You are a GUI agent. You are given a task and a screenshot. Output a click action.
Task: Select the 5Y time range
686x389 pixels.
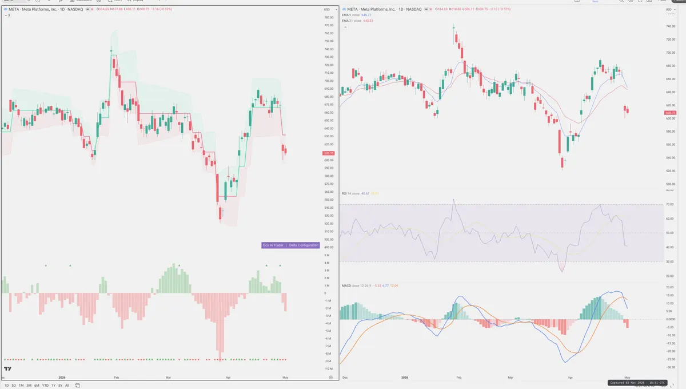click(60, 386)
